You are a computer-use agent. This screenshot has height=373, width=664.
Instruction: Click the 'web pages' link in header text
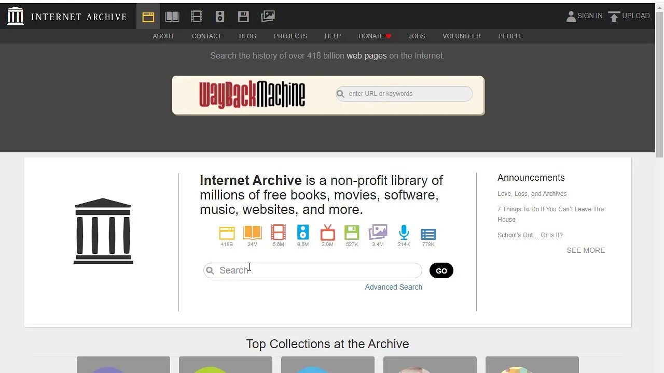point(367,56)
